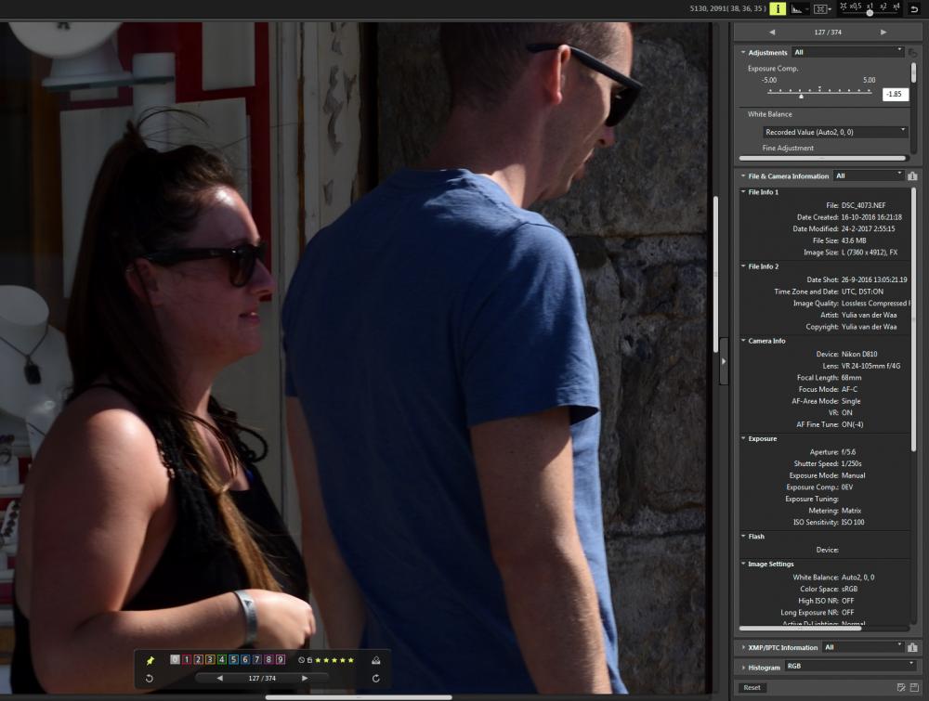Open the XMP/IPTC Information All dropdown
The height and width of the screenshot is (701, 929).
863,647
